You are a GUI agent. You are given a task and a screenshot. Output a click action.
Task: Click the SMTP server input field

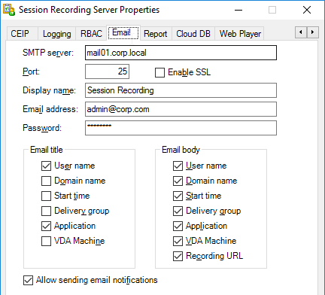(181, 53)
